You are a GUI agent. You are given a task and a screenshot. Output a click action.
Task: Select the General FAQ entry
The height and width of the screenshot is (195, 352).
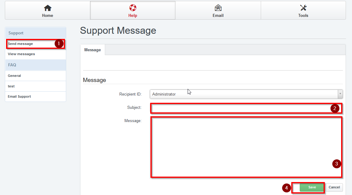[15, 76]
